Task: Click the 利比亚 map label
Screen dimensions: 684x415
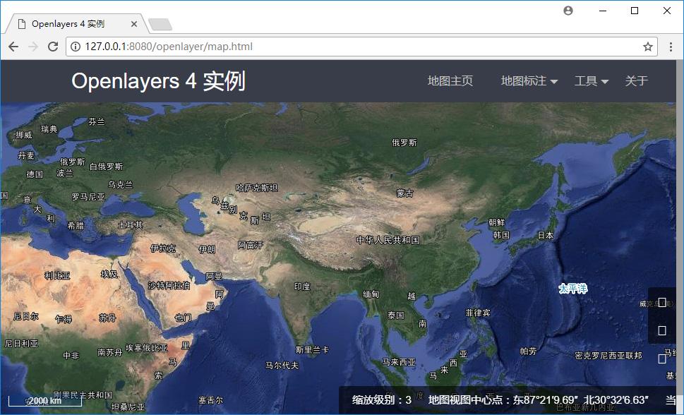Action: 57,275
